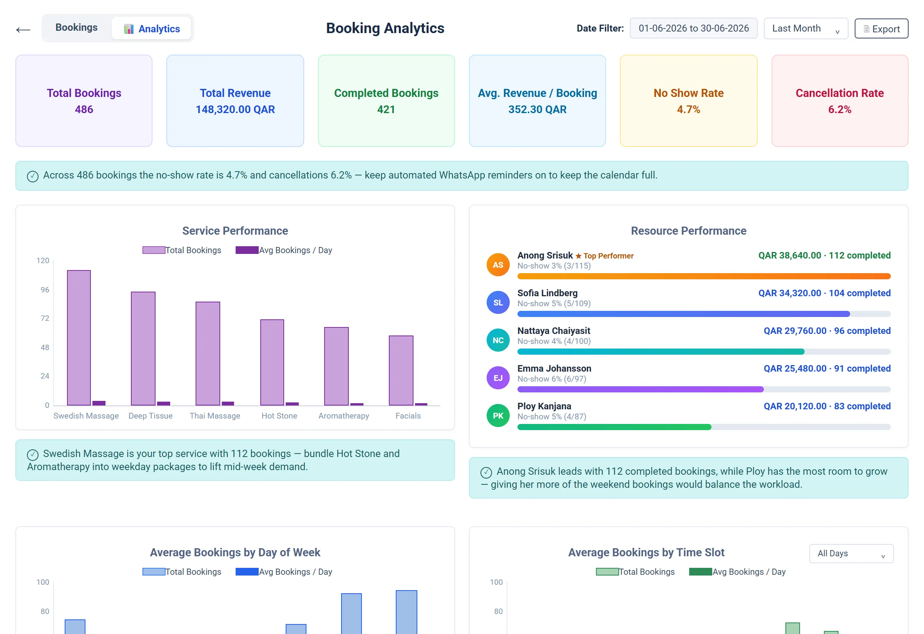Click check icon in Swedish Massage insight banner
This screenshot has width=924, height=634.
click(x=33, y=454)
